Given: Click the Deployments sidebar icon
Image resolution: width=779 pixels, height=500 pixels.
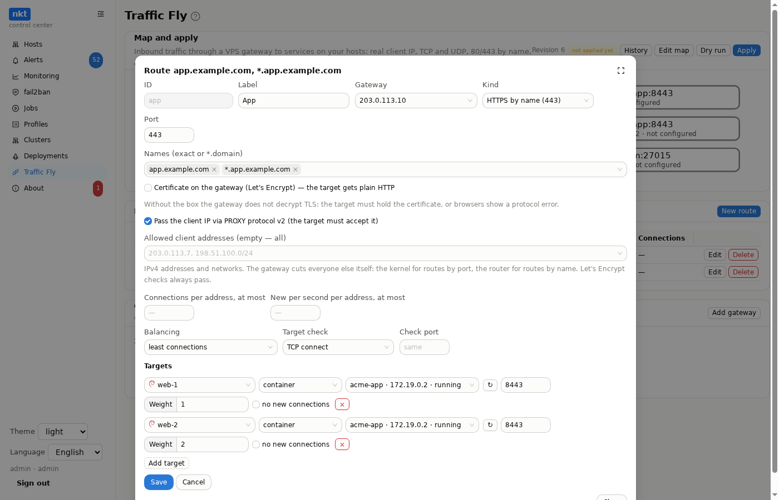Looking at the screenshot, I should 16,156.
